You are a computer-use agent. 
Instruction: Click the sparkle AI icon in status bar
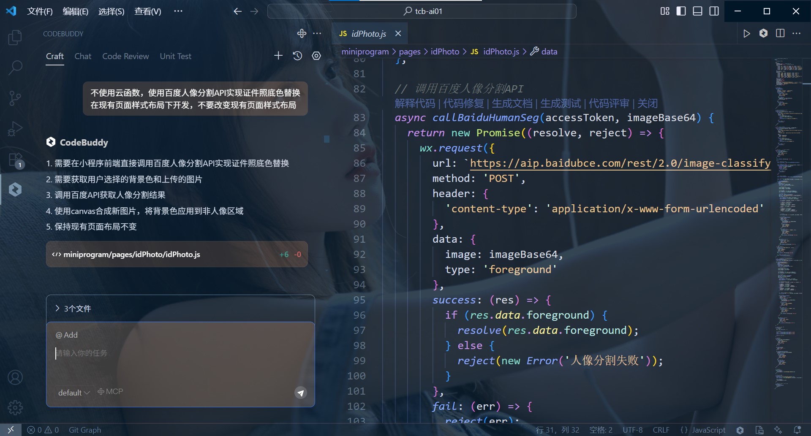(778, 430)
